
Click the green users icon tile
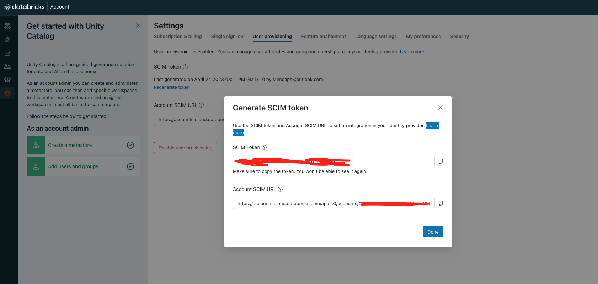(x=36, y=166)
